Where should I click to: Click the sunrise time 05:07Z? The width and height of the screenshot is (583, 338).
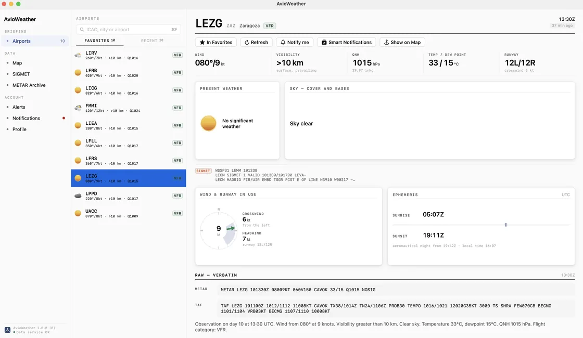[433, 214]
